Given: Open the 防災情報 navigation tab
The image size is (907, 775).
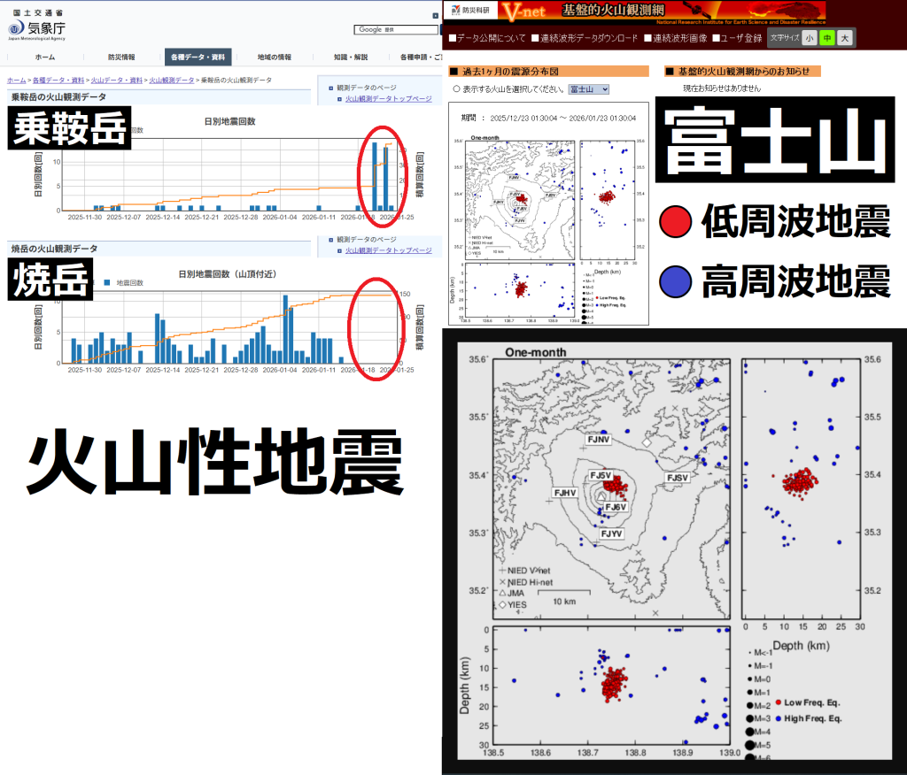Looking at the screenshot, I should 121,57.
